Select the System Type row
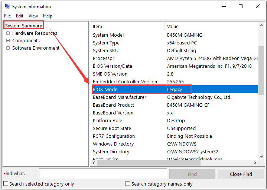This screenshot has height=190, width=267. click(x=175, y=43)
